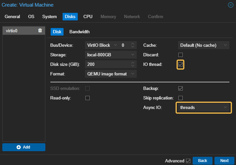
Task: Click the device number field
Action: coord(125,45)
